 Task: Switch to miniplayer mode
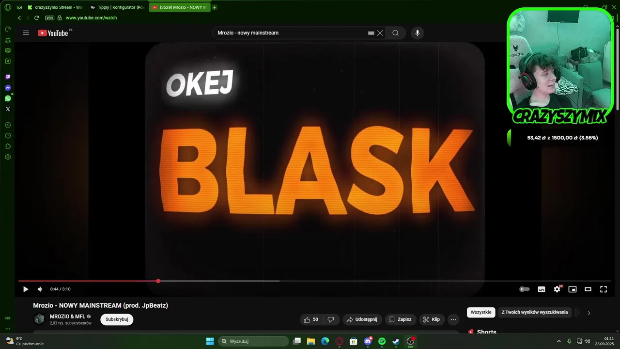(573, 289)
